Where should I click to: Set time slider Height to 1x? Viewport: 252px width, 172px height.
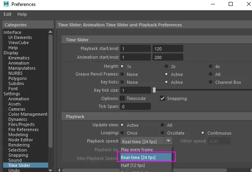[x=122, y=66]
